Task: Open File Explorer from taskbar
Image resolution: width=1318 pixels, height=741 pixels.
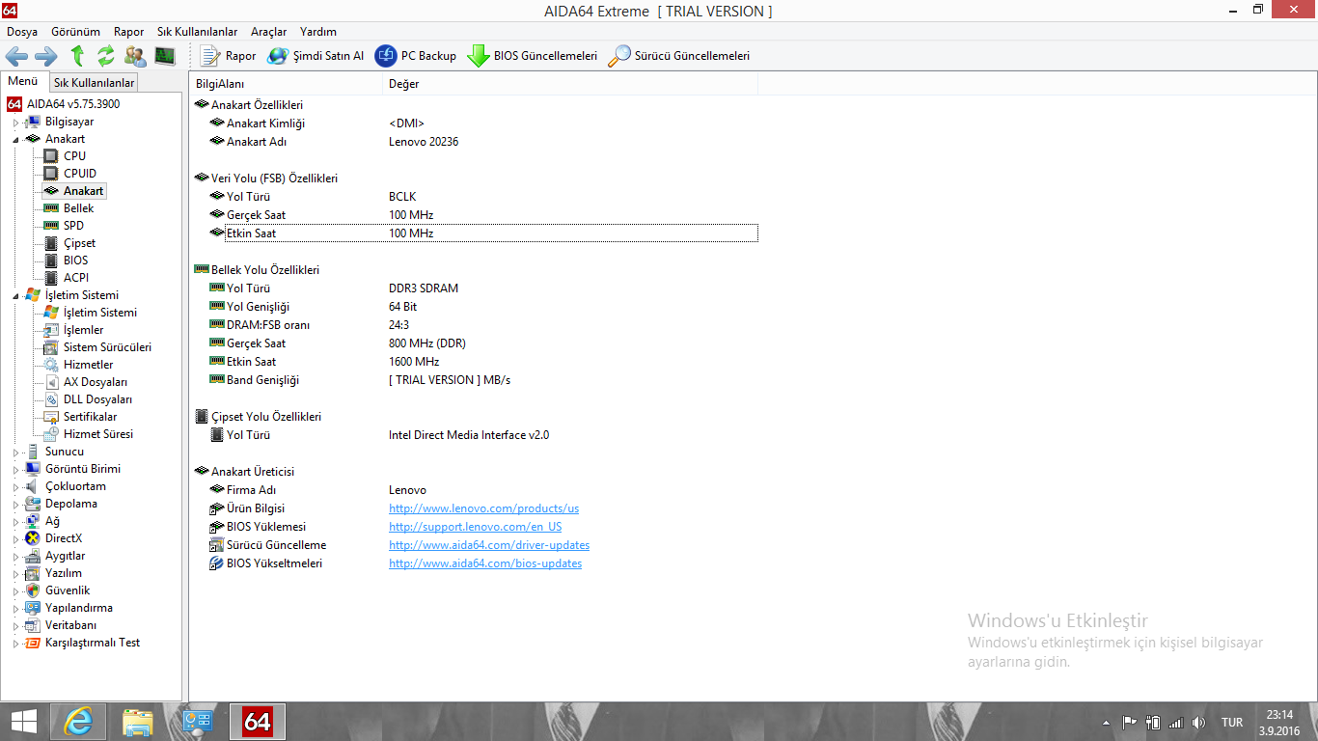Action: 138,721
